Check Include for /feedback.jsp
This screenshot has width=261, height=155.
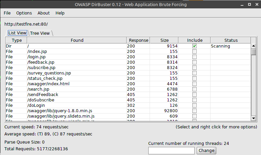pyautogui.click(x=194, y=62)
